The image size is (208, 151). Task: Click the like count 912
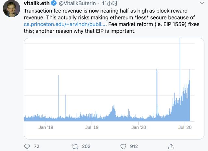[134, 146]
